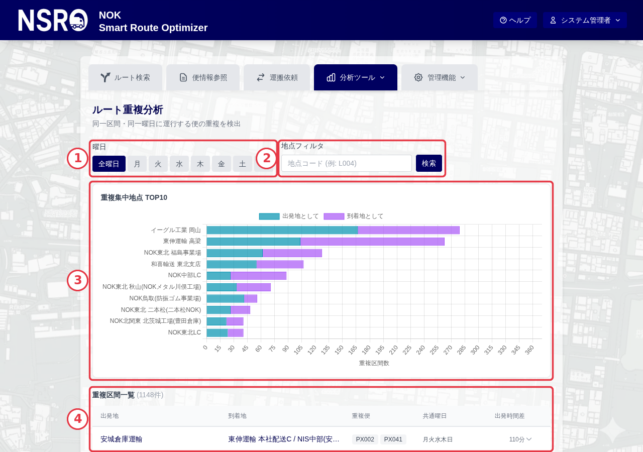643x452 pixels.
Task: Click the 出発地 column header
Action: [x=110, y=416]
